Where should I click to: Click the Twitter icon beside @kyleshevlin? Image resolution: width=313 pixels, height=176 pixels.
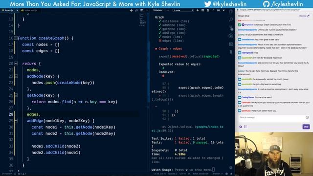pyautogui.click(x=207, y=4)
